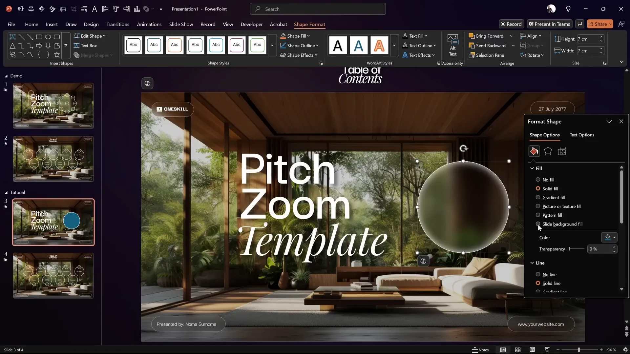Screen dimensions: 630x354
Task: Open the fill Color picker
Action: pos(609,237)
